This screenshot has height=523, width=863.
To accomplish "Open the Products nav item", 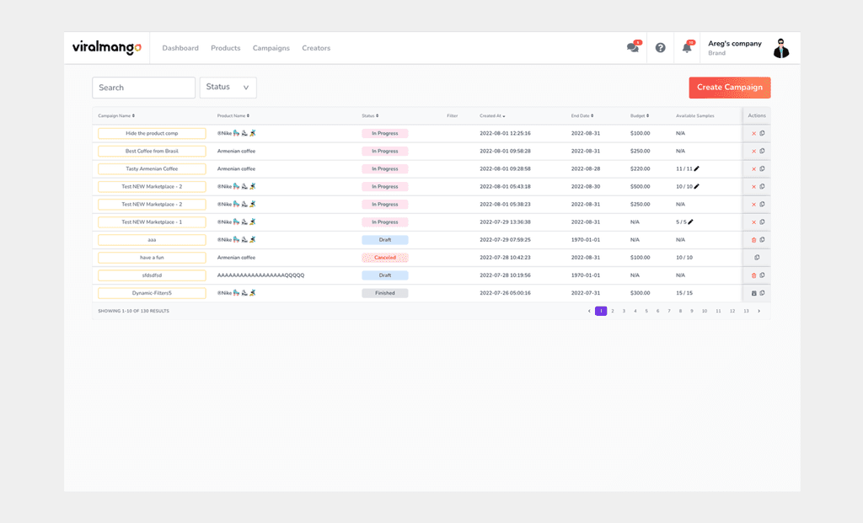I will point(226,48).
